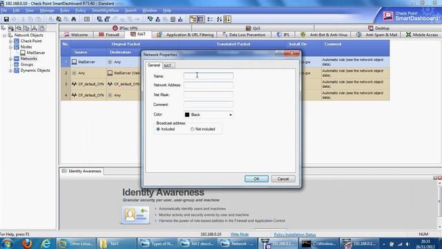The width and height of the screenshot is (442, 249).
Task: Collapse the Nodes tree node
Action: [x=11, y=47]
